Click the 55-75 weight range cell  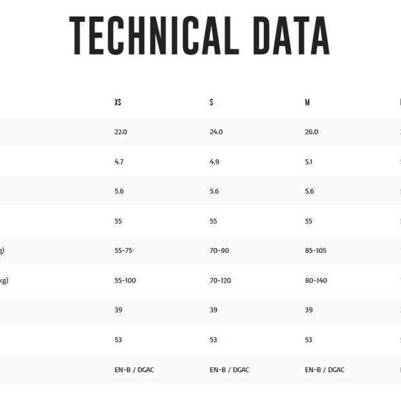click(x=124, y=251)
